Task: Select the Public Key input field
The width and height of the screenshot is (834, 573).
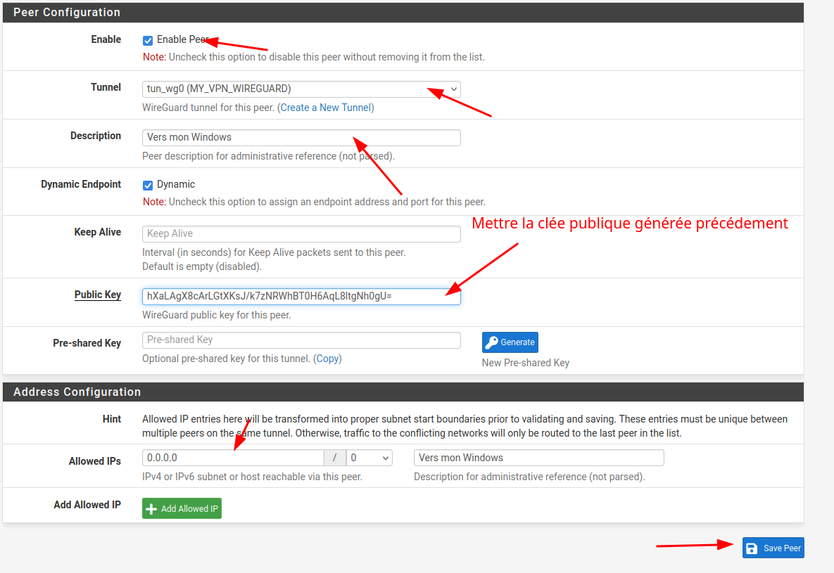Action: point(301,297)
